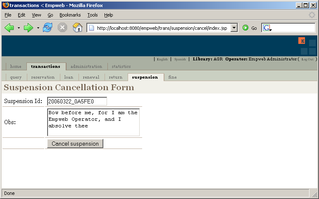This screenshot has width=319, height=199.
Task: Click the Go label beside the address bar
Action: [x=254, y=28]
